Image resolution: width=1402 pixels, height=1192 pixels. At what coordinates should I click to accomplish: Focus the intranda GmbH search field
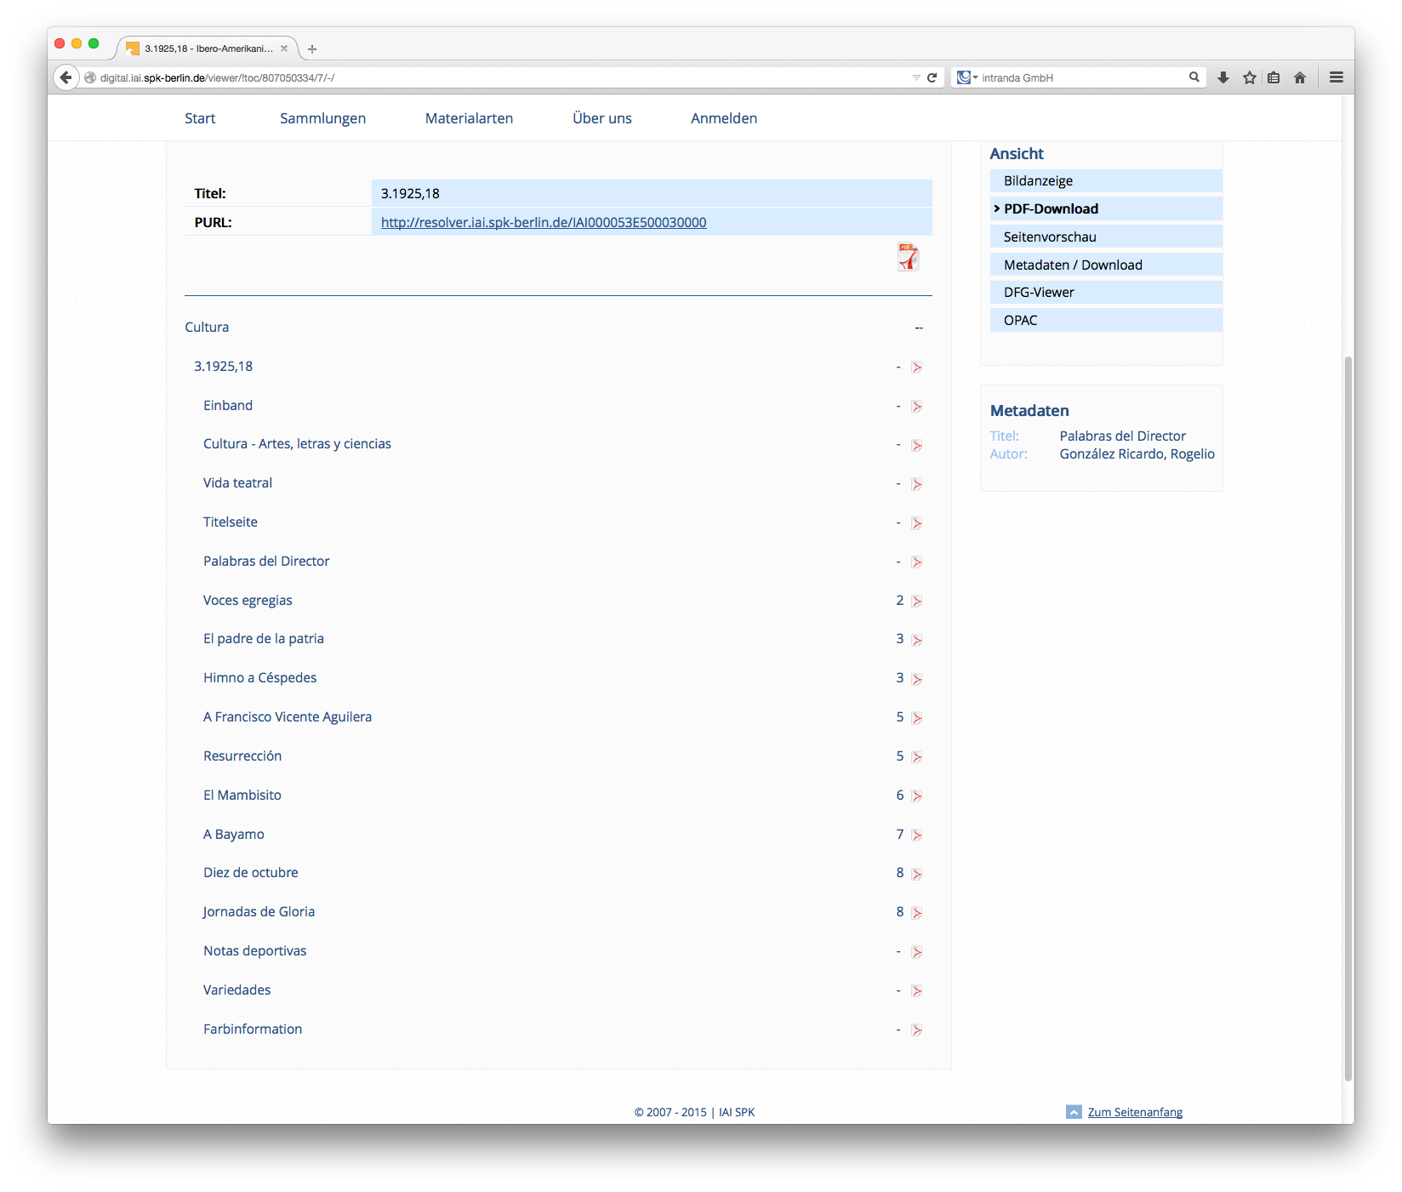click(x=1080, y=77)
